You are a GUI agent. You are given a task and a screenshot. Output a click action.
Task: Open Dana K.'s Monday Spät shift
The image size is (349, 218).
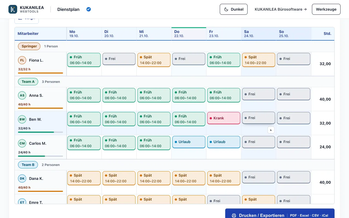pos(84,178)
